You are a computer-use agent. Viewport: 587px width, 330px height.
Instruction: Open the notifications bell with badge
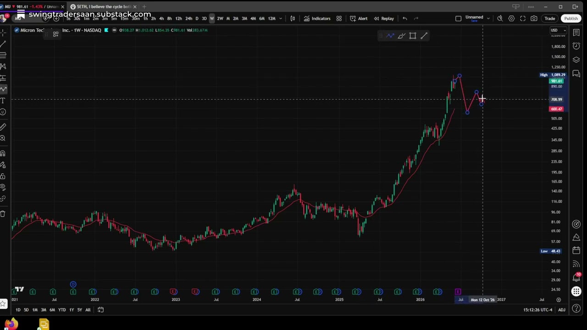tap(576, 277)
